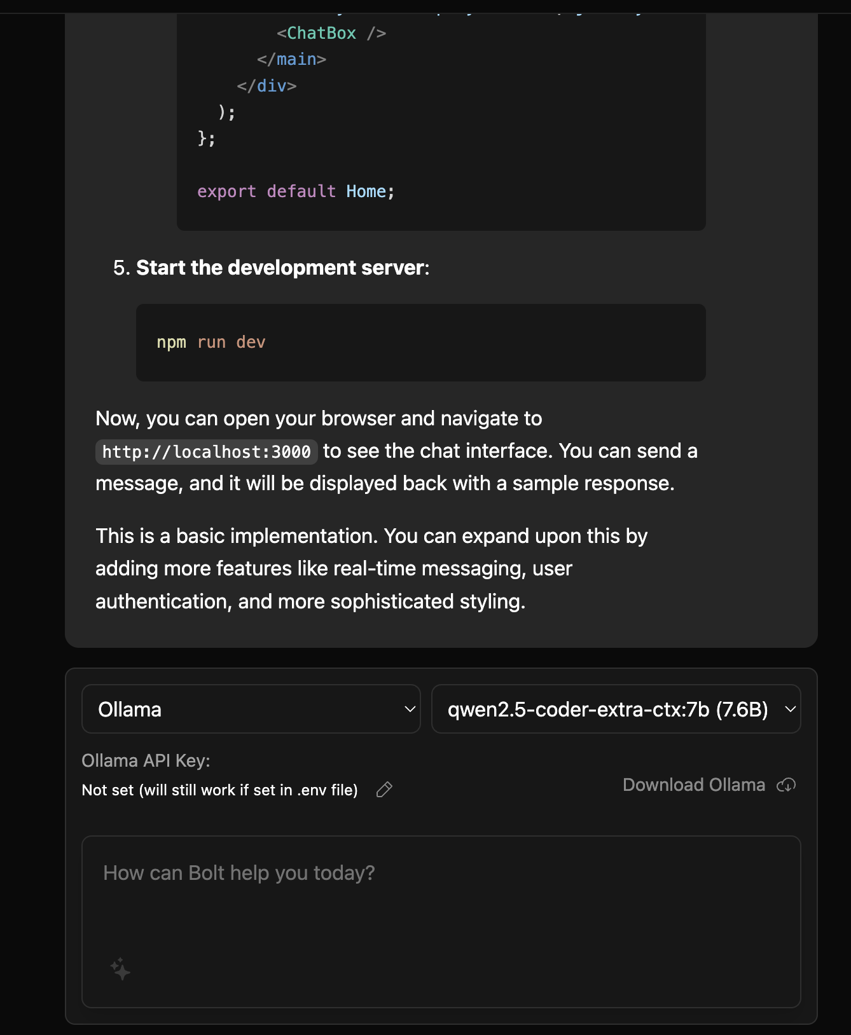Click the 'This is a basic implementation' paragraph

click(371, 569)
